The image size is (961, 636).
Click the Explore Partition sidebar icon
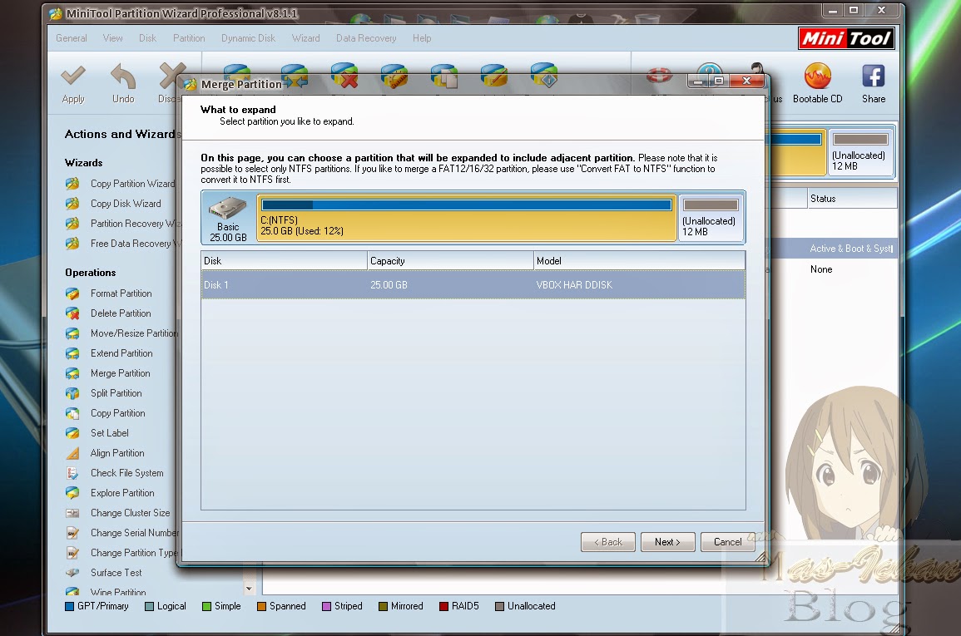(x=72, y=493)
